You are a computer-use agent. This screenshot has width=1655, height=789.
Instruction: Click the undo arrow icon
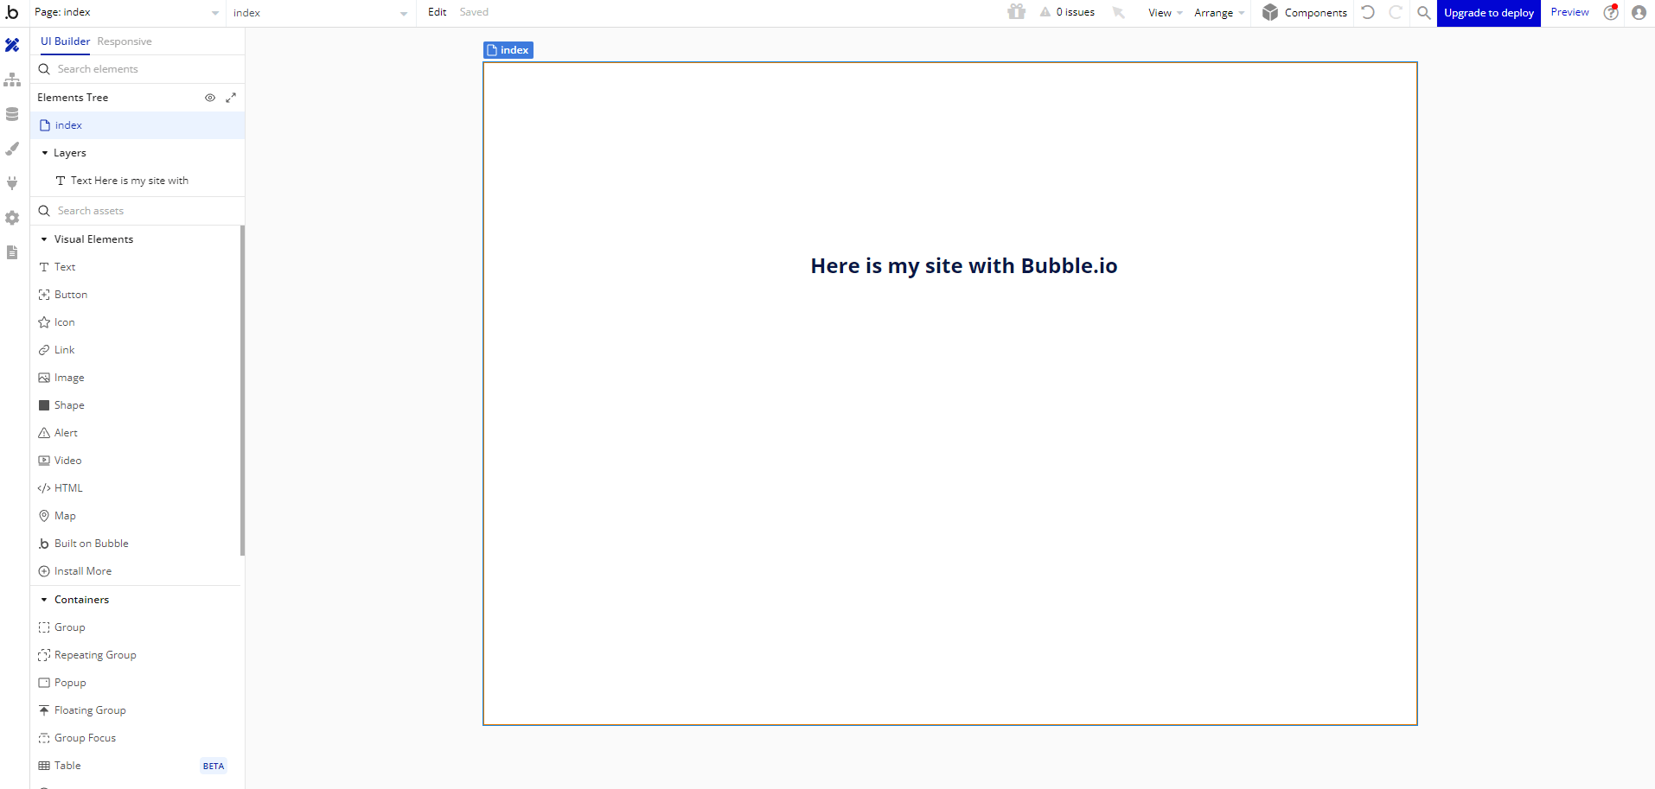[x=1368, y=12]
